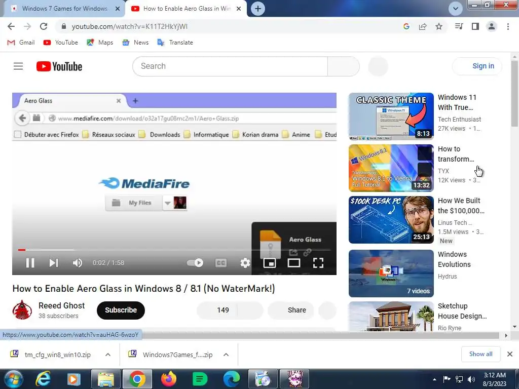Click the Google icon in address bar
The width and height of the screenshot is (519, 389).
click(x=406, y=26)
